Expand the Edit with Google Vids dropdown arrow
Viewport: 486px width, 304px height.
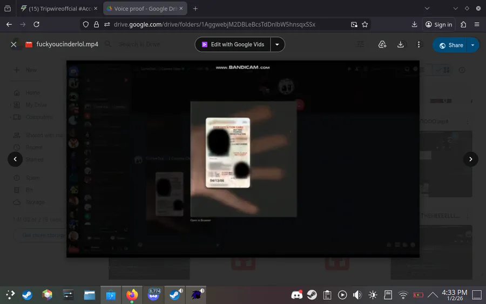[x=278, y=44]
